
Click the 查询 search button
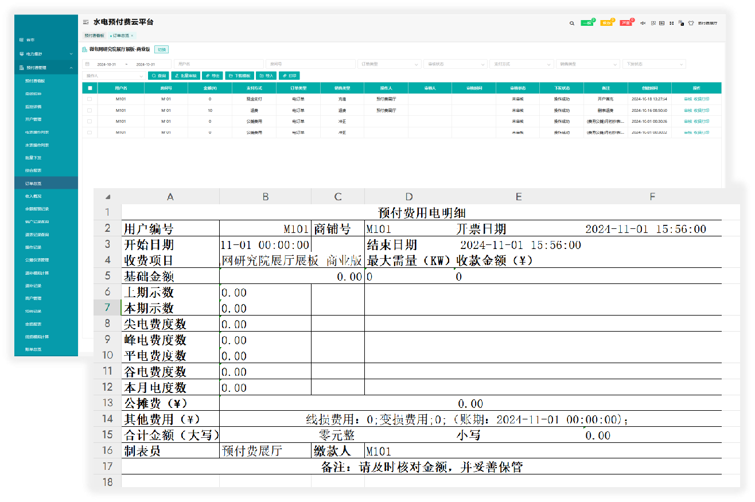159,76
